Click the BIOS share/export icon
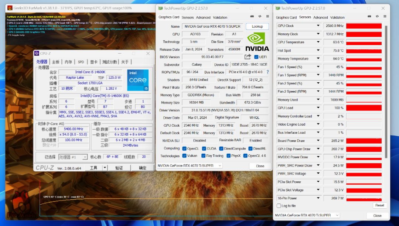Screen dimensions: 399x226 coord(248,57)
